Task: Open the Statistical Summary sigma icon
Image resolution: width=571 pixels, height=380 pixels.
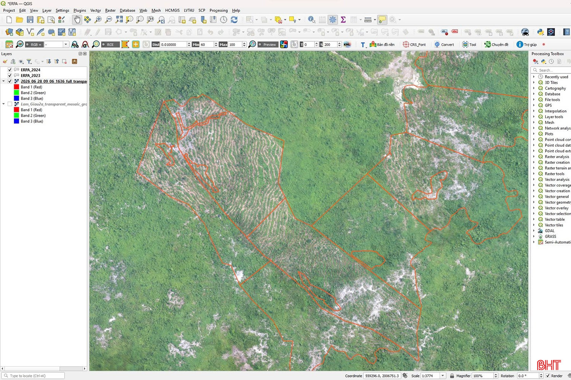Action: tap(343, 19)
